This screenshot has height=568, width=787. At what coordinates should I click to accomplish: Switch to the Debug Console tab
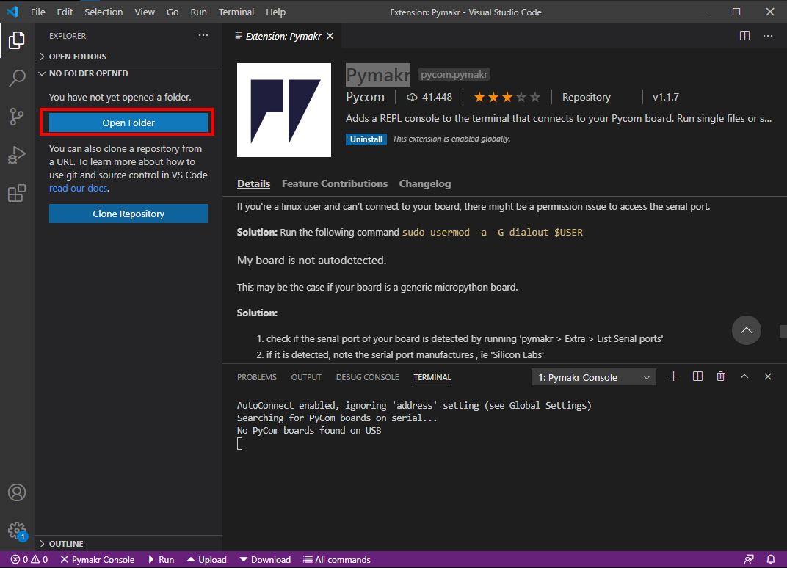[x=367, y=377]
